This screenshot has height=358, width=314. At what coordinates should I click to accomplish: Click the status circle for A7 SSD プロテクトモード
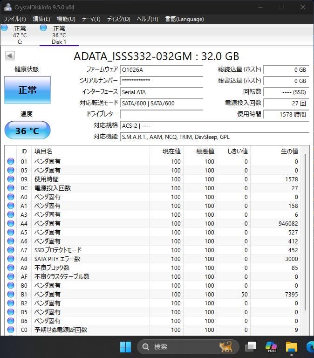point(11,250)
